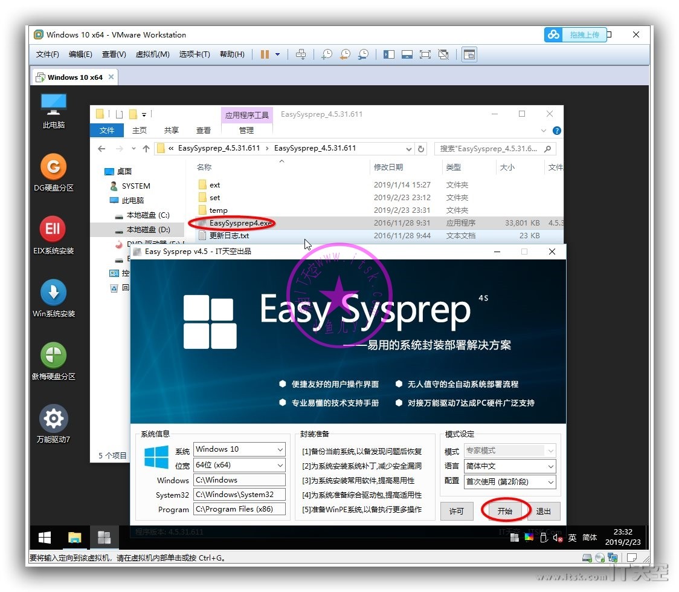Go back in File Explorer
This screenshot has height=592, width=679.
click(101, 149)
